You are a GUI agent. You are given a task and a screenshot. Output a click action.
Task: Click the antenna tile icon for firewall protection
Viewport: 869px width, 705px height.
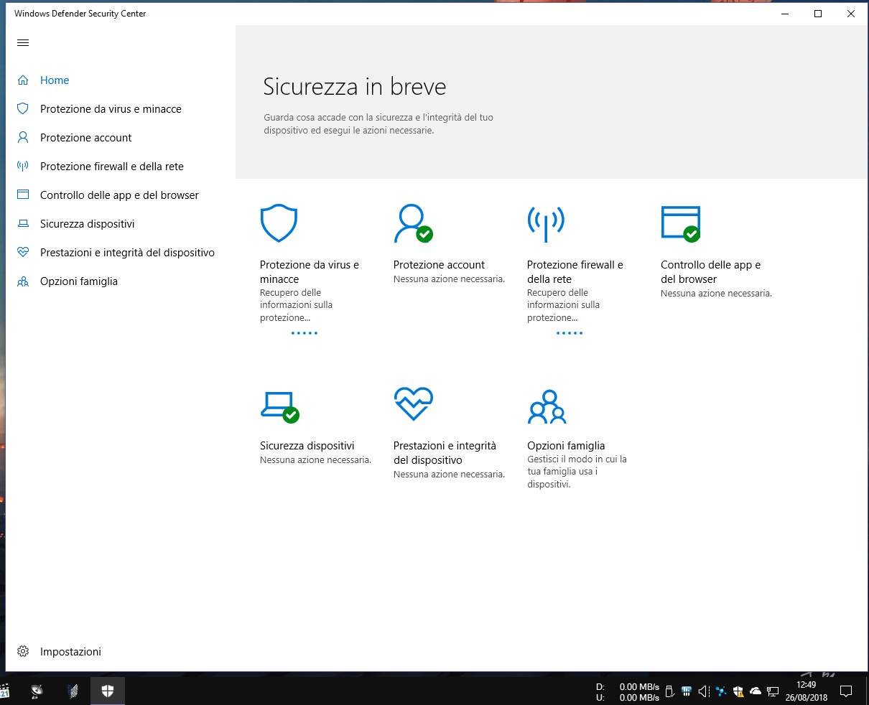546,223
